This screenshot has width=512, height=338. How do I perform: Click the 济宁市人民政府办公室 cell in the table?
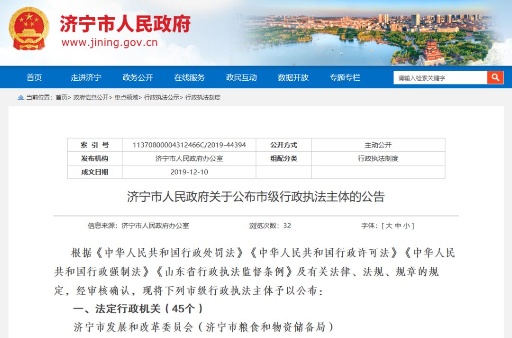(x=189, y=159)
